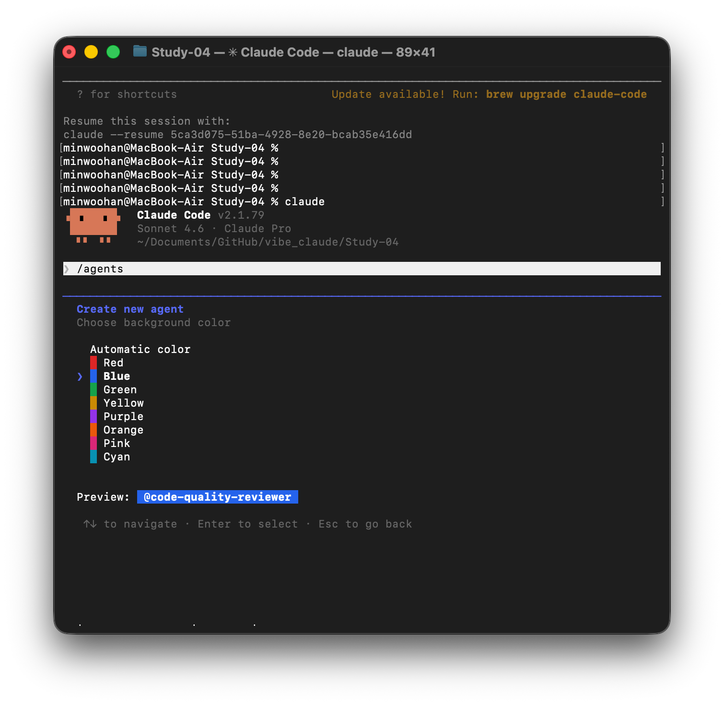Click the 'Update available! Run:' notice
The image size is (724, 705).
point(405,94)
